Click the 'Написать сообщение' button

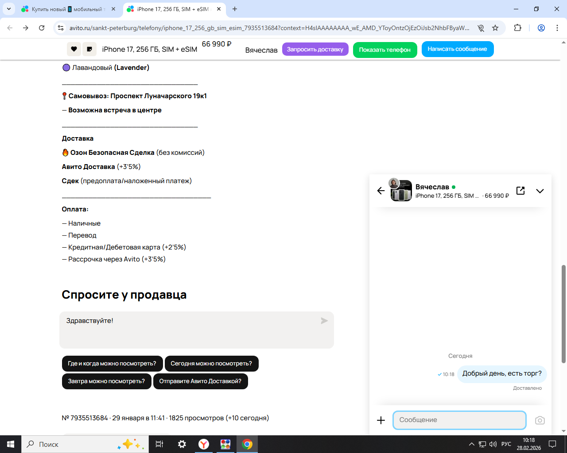click(x=458, y=49)
